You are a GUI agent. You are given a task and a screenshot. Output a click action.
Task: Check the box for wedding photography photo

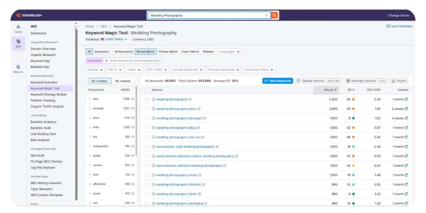(x=146, y=109)
